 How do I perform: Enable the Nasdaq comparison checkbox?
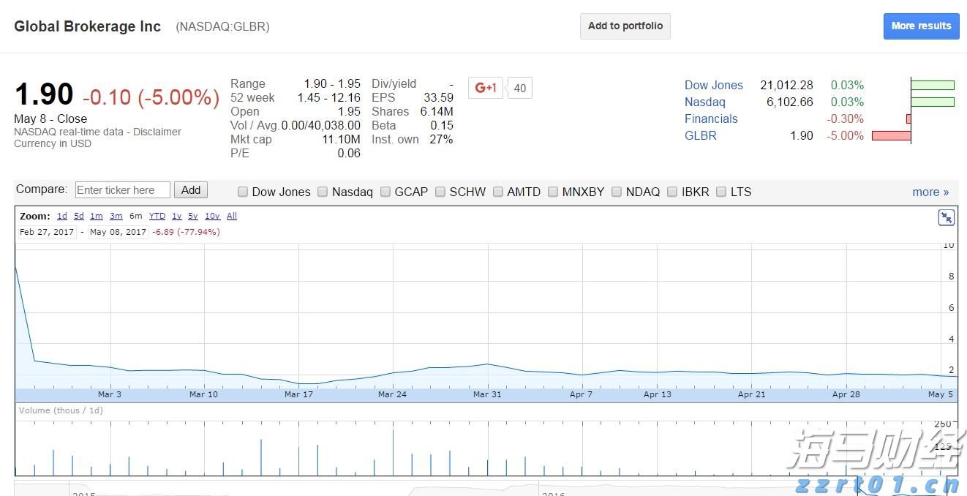click(323, 192)
